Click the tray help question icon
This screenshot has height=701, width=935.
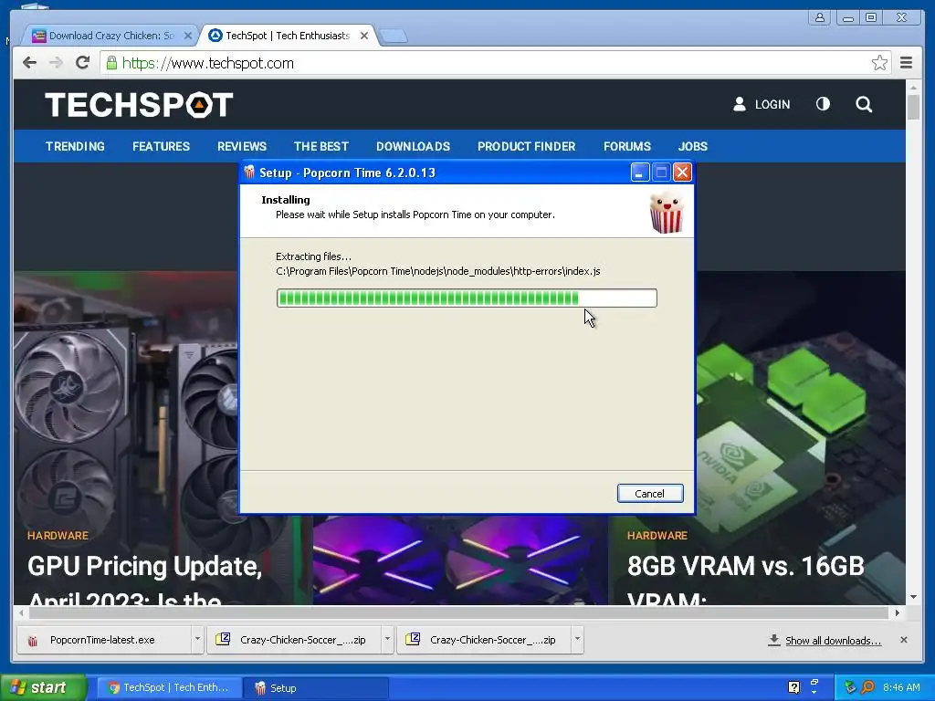pyautogui.click(x=793, y=687)
